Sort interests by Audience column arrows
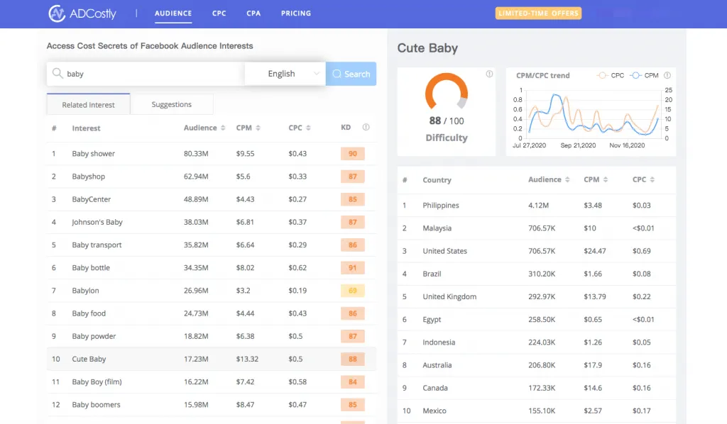727x424 pixels. coord(223,128)
